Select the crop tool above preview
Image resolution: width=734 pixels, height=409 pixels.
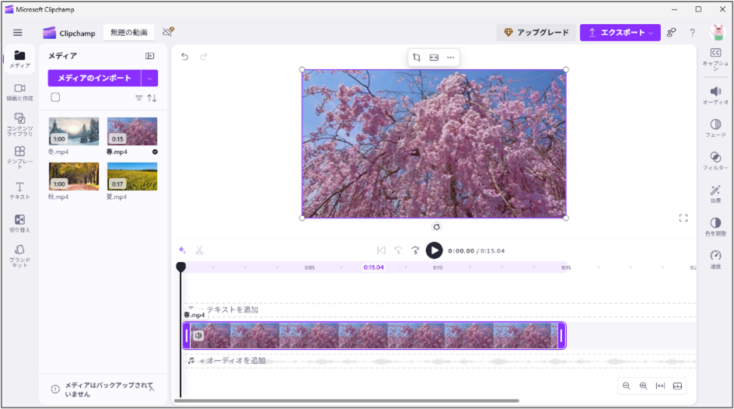[417, 57]
